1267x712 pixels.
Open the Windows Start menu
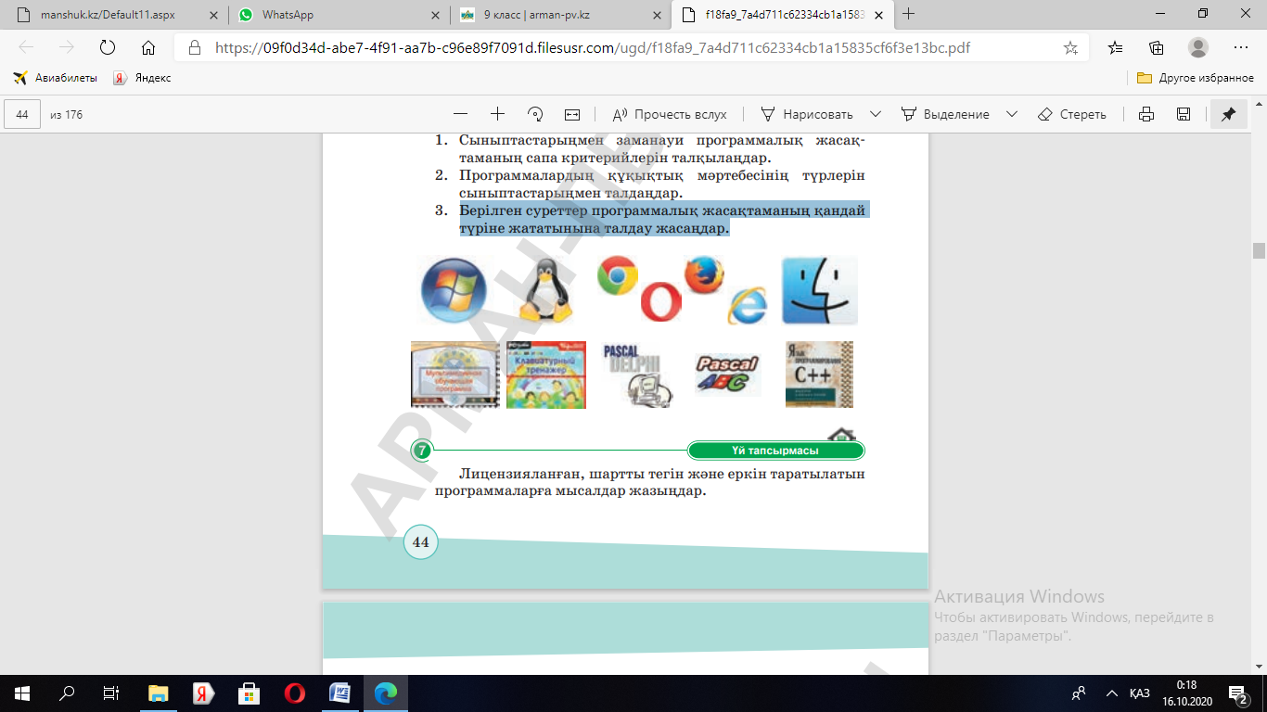(22, 693)
